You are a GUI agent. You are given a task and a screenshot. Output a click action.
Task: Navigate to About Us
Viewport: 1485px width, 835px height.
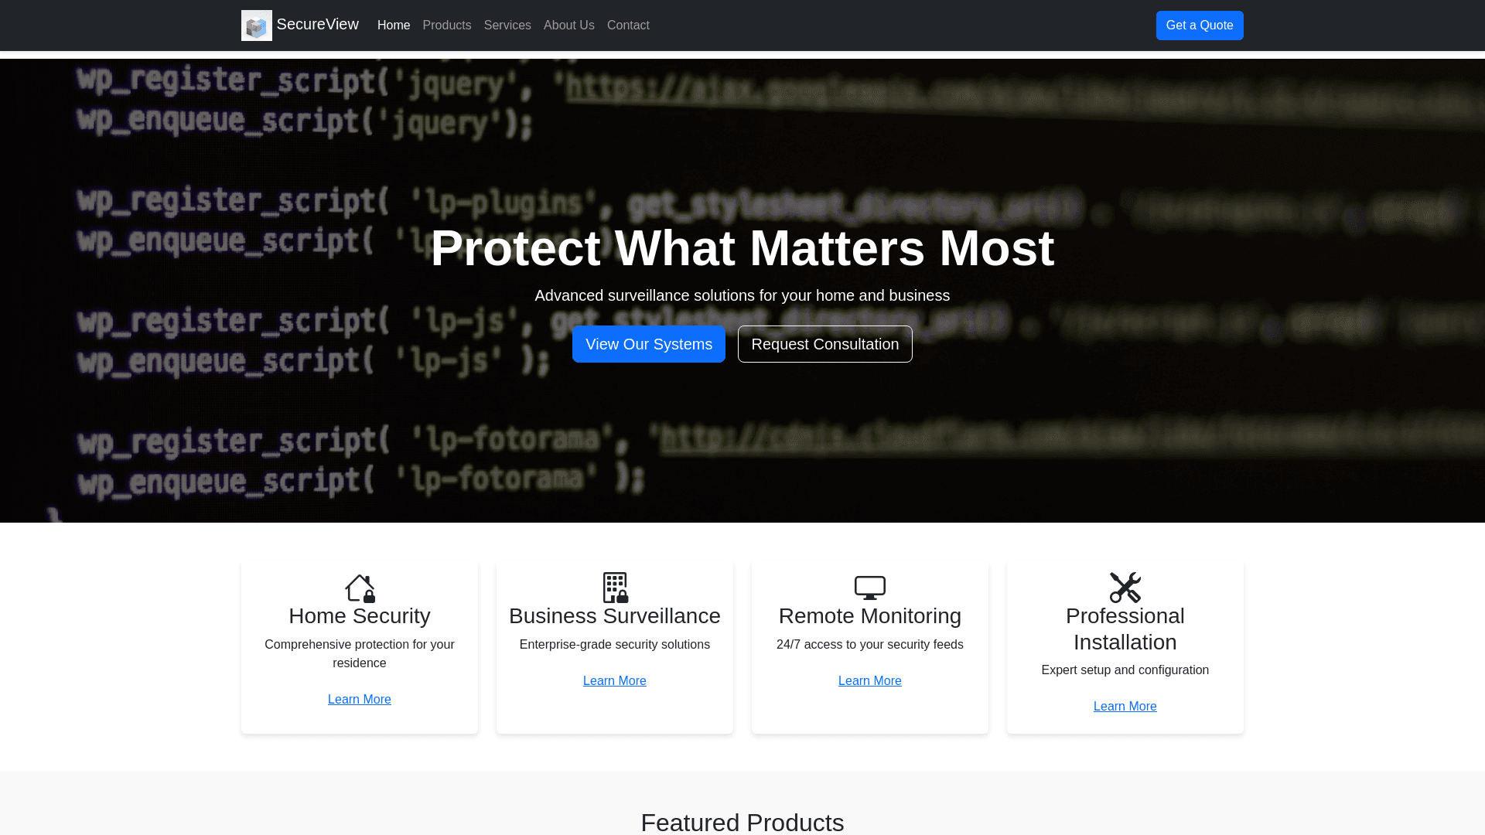click(568, 26)
